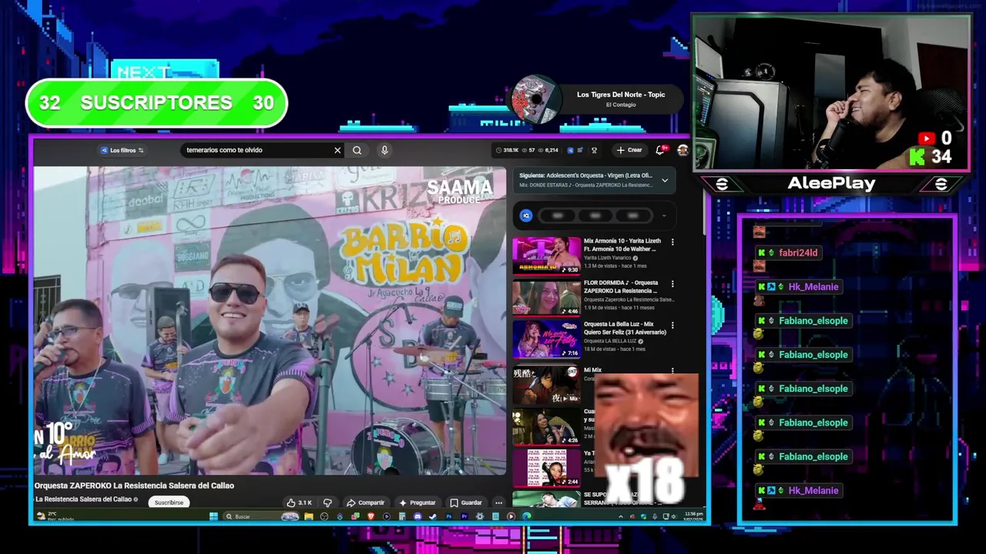Click the 'Los Tigres Del Norte - Topic' text
Screen dimensions: 986x554
(621, 95)
